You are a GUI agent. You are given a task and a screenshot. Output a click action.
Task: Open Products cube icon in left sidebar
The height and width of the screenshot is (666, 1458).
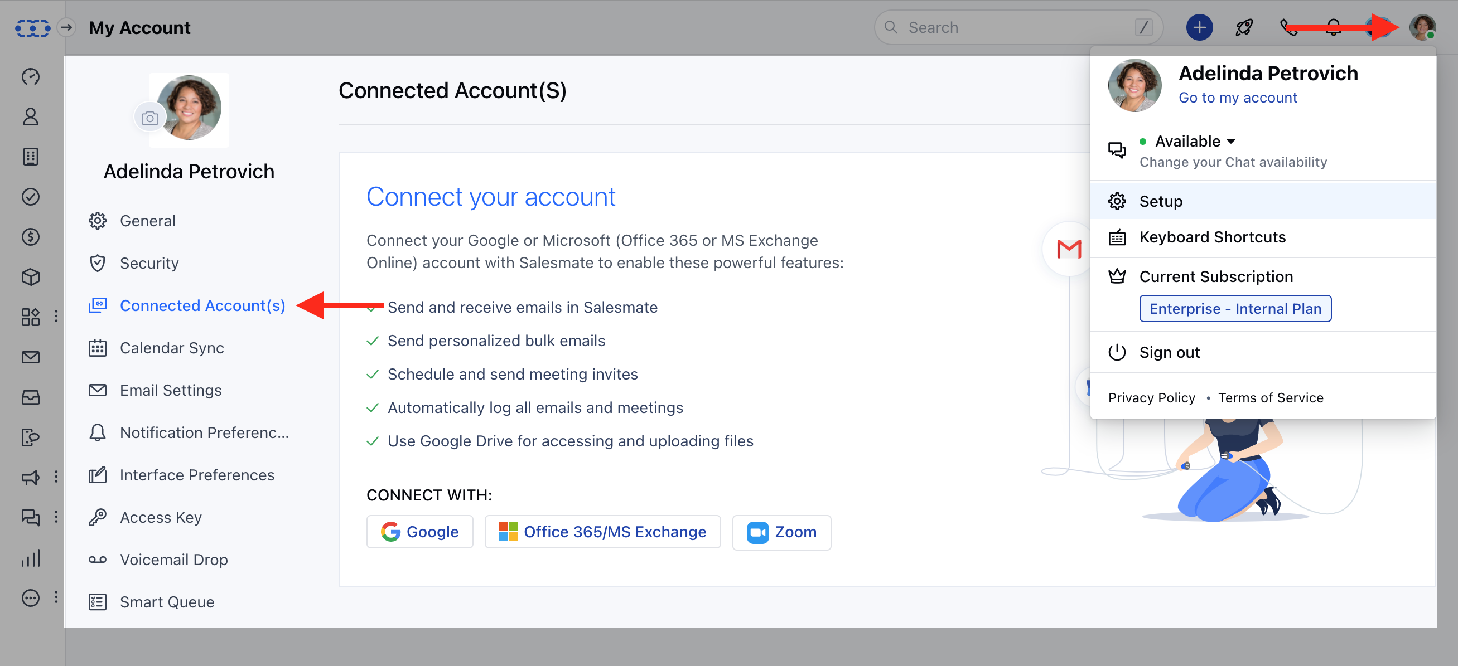coord(31,277)
